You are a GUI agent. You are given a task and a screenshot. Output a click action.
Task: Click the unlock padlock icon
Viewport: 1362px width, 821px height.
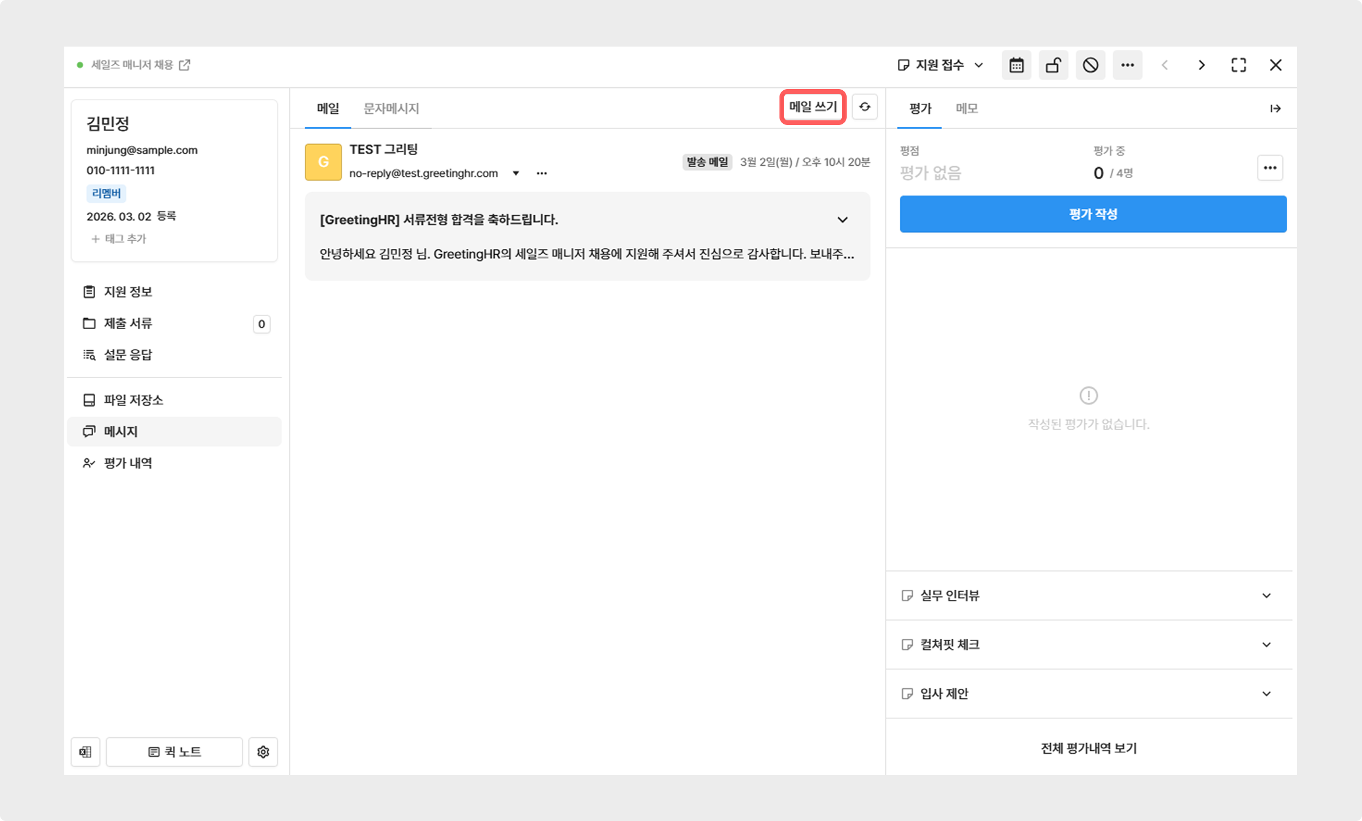1054,65
